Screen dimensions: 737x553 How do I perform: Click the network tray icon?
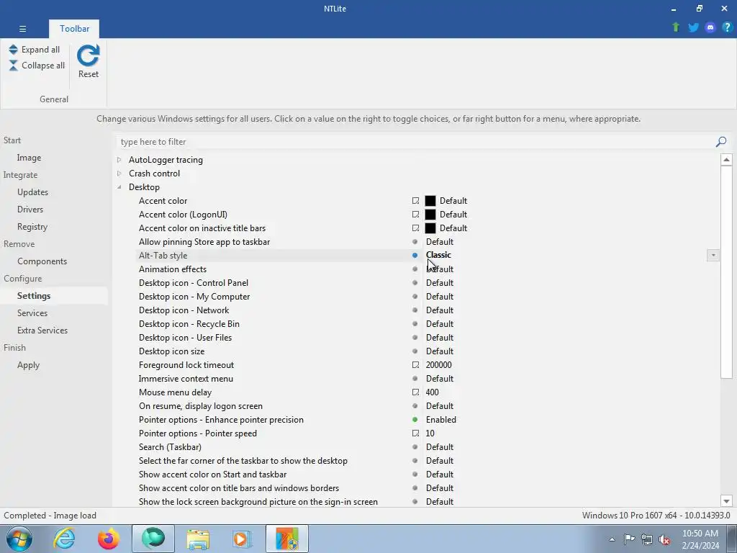[647, 539]
